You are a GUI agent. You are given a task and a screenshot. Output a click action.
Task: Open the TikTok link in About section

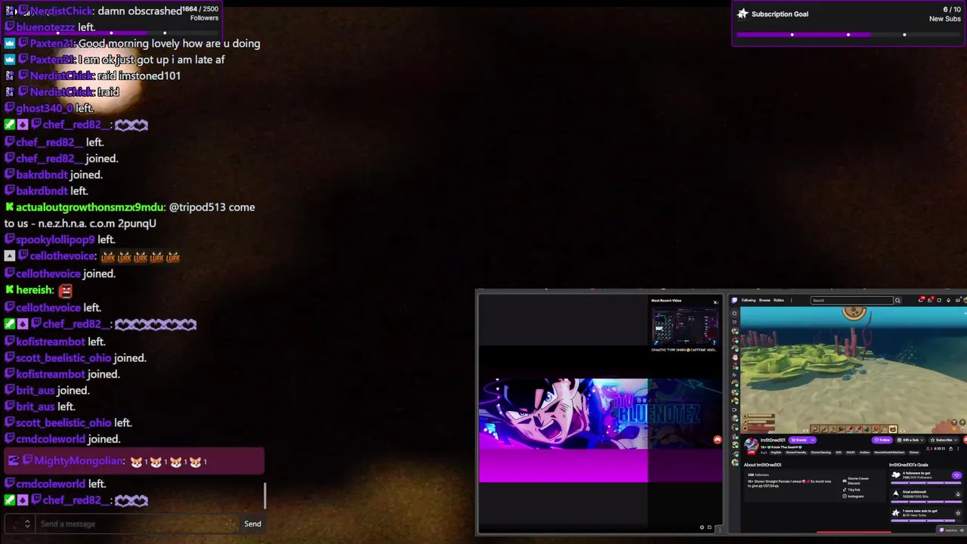(851, 490)
